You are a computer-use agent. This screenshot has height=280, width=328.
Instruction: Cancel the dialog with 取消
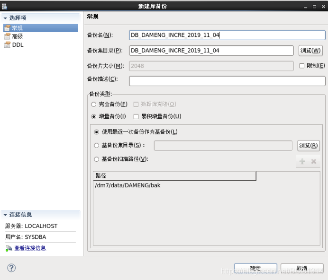click(x=302, y=268)
